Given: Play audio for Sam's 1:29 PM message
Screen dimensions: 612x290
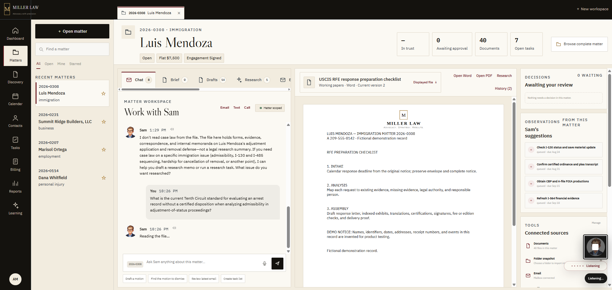Looking at the screenshot, I should 172,129.
